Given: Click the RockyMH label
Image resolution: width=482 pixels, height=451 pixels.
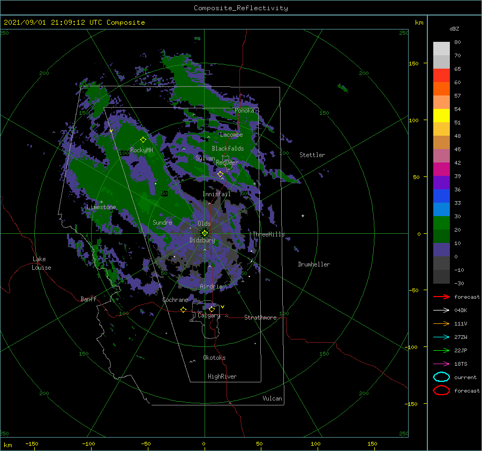Looking at the screenshot, I should 141,150.
